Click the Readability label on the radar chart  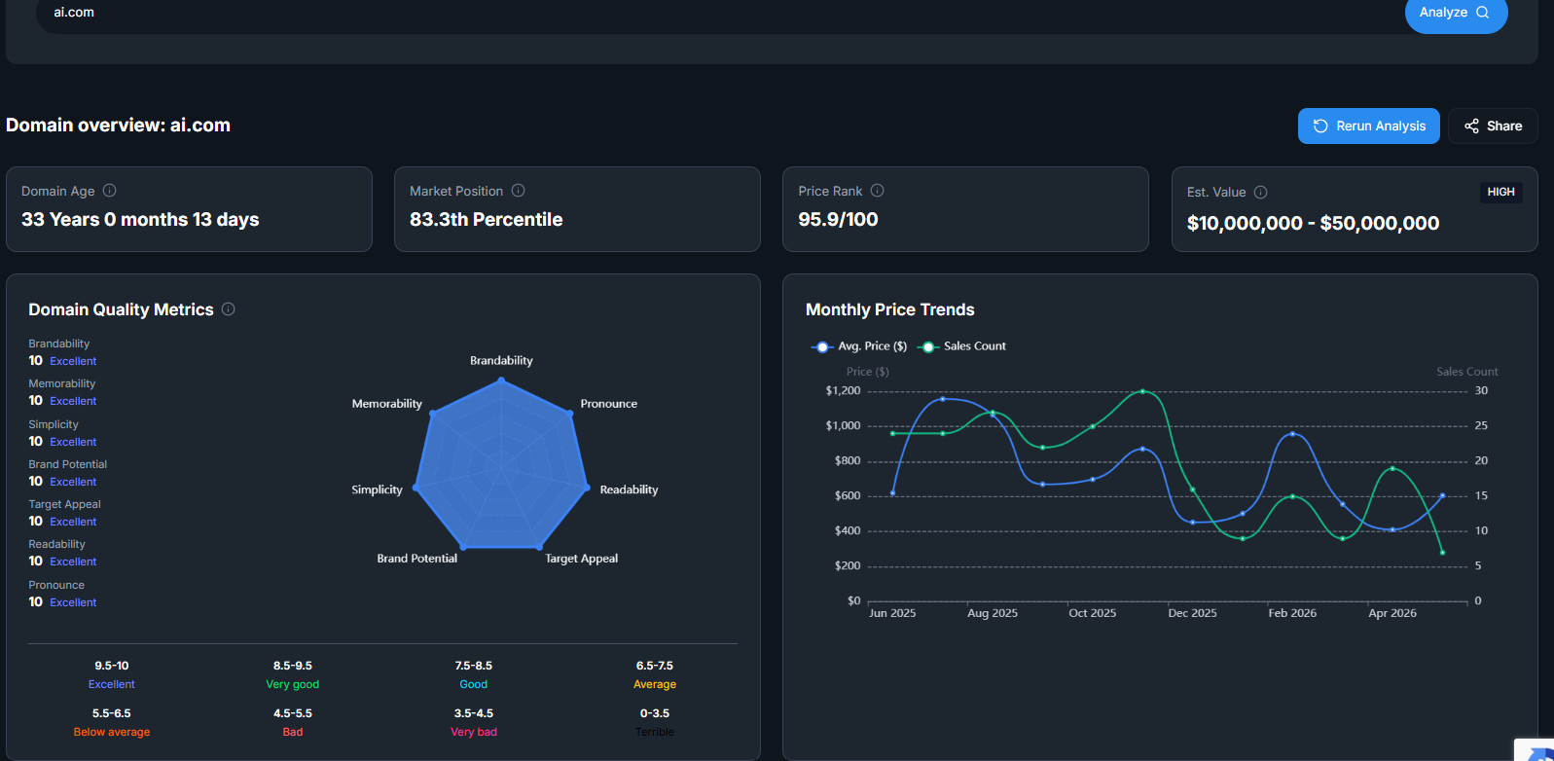coord(629,489)
